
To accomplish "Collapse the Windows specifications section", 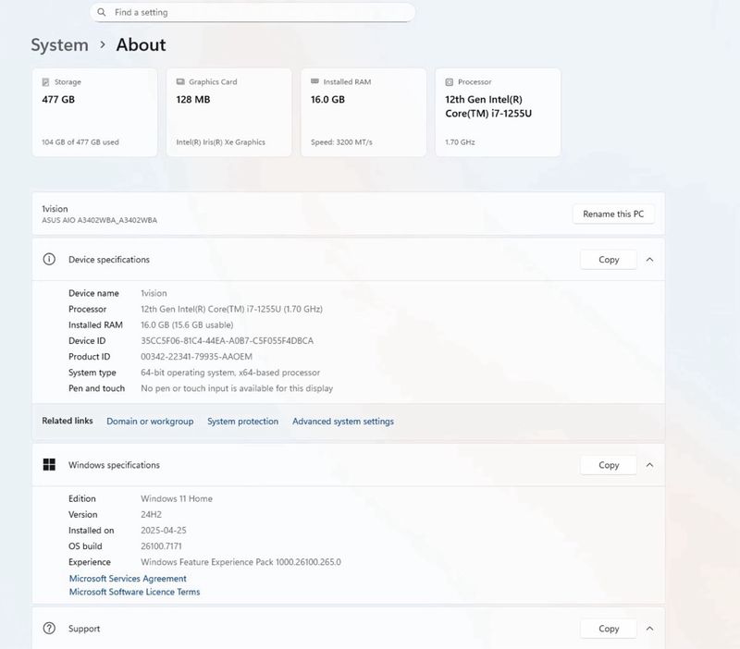I will pyautogui.click(x=650, y=465).
